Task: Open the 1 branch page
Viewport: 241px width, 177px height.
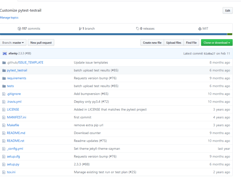Action: pos(87,28)
